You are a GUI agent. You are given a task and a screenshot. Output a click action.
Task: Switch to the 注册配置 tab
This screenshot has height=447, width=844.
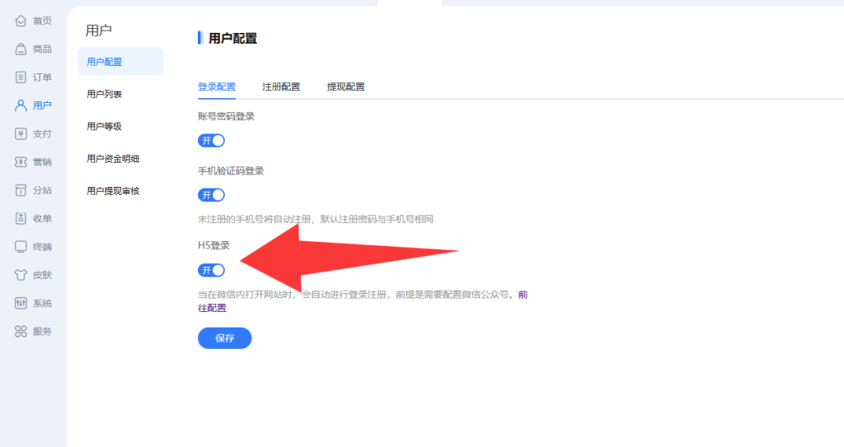point(281,86)
